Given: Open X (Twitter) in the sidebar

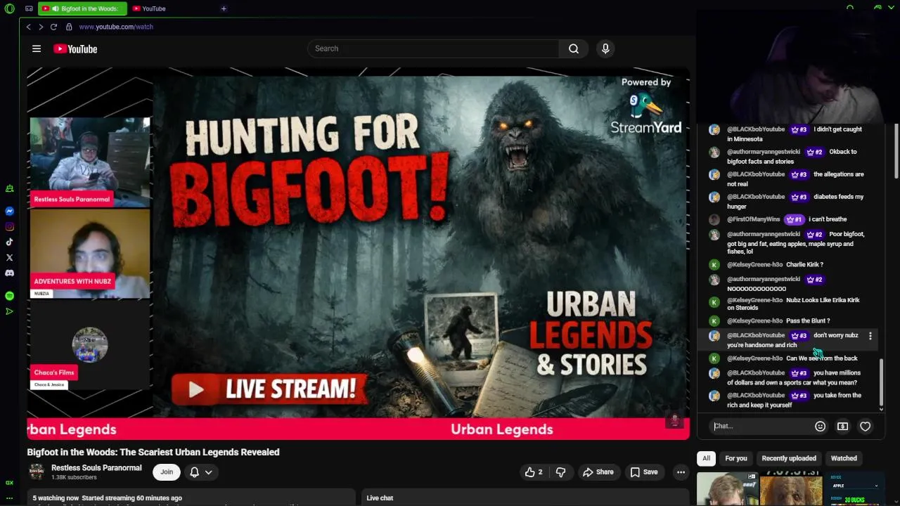Looking at the screenshot, I should pyautogui.click(x=9, y=257).
